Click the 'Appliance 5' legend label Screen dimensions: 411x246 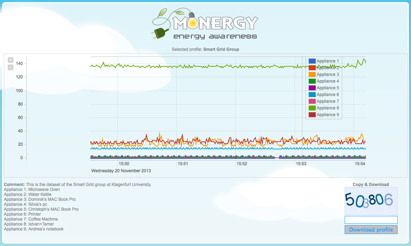328,88
